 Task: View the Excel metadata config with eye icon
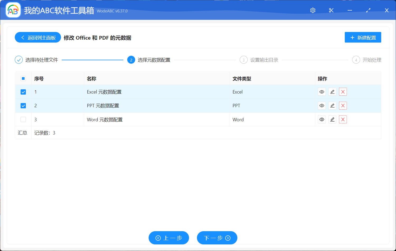tap(322, 92)
